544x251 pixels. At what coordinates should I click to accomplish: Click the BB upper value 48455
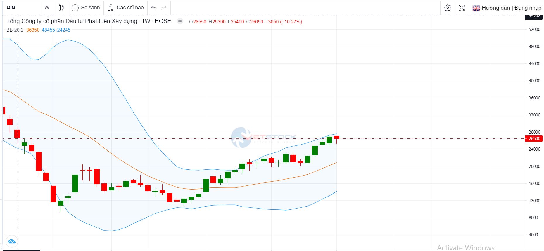tap(48, 30)
